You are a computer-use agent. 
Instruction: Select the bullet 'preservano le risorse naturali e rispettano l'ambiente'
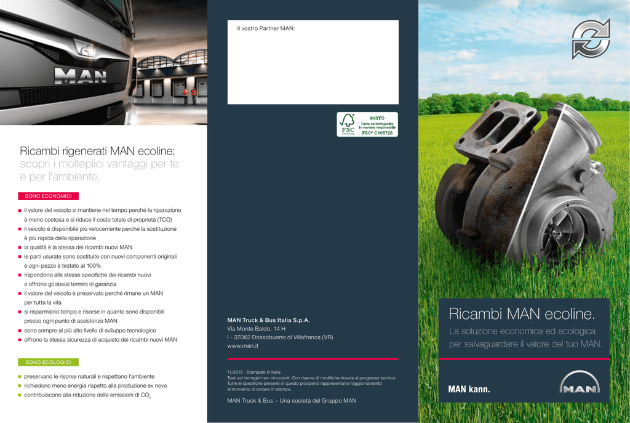click(89, 377)
